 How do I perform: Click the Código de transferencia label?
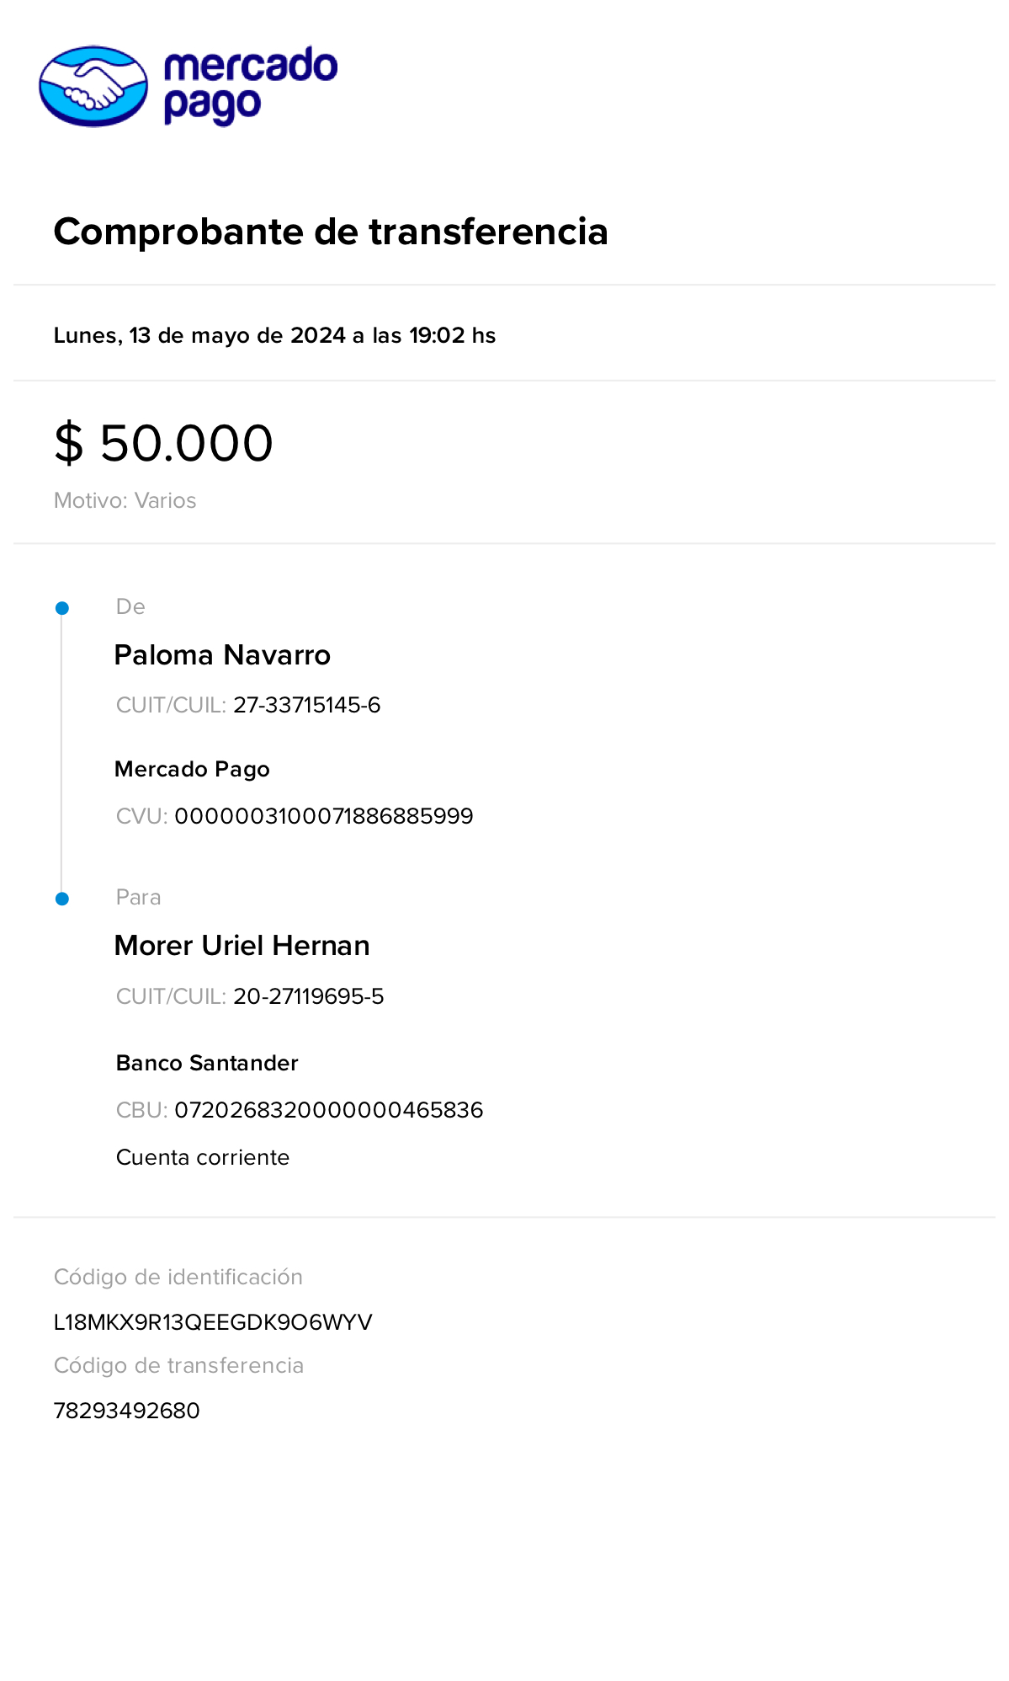coord(178,1365)
